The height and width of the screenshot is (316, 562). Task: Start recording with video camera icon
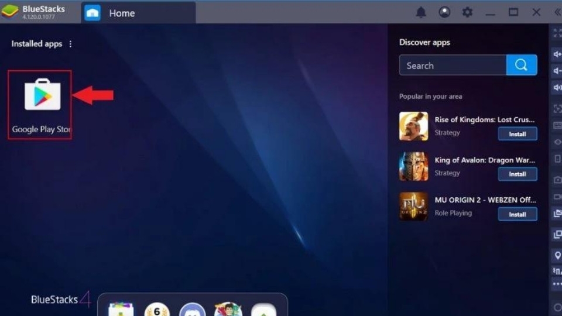pos(557,197)
